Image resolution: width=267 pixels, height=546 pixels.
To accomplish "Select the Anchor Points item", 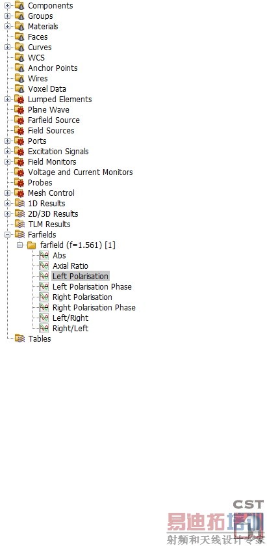I will point(53,68).
